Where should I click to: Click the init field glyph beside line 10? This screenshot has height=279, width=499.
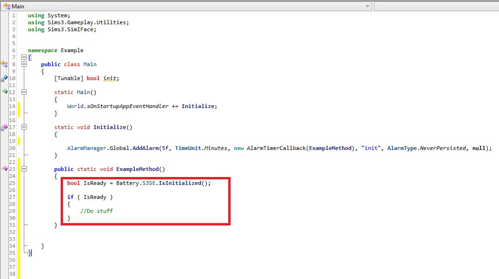tap(5, 78)
